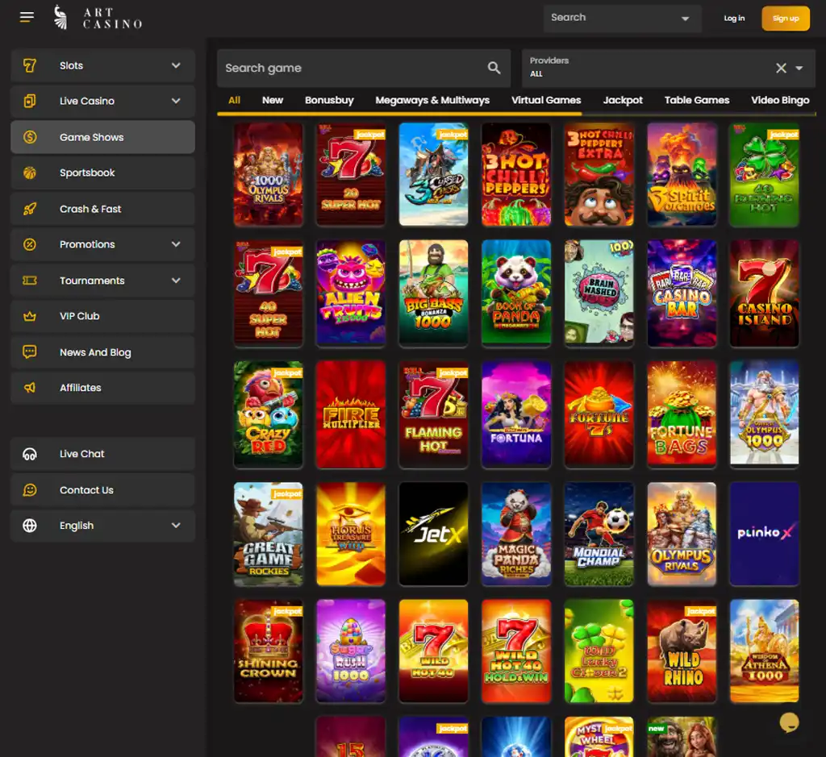Open the Virtual Games tab
This screenshot has height=757, width=826.
tap(546, 100)
